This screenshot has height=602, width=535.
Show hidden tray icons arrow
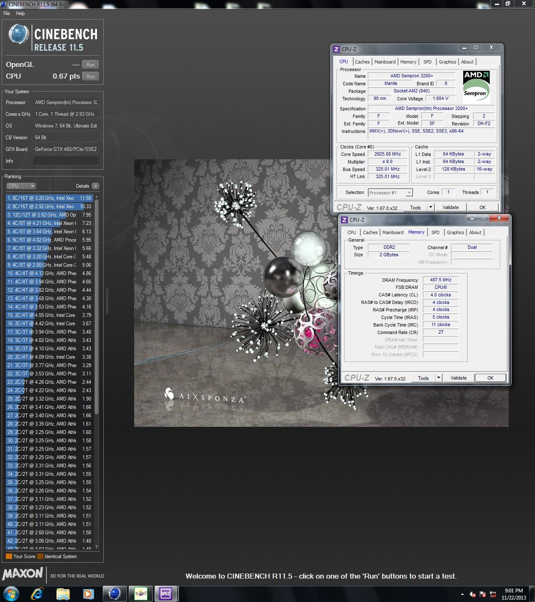click(x=462, y=594)
